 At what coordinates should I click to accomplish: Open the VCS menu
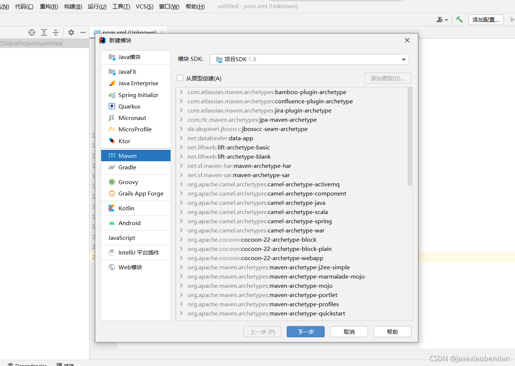tap(145, 6)
